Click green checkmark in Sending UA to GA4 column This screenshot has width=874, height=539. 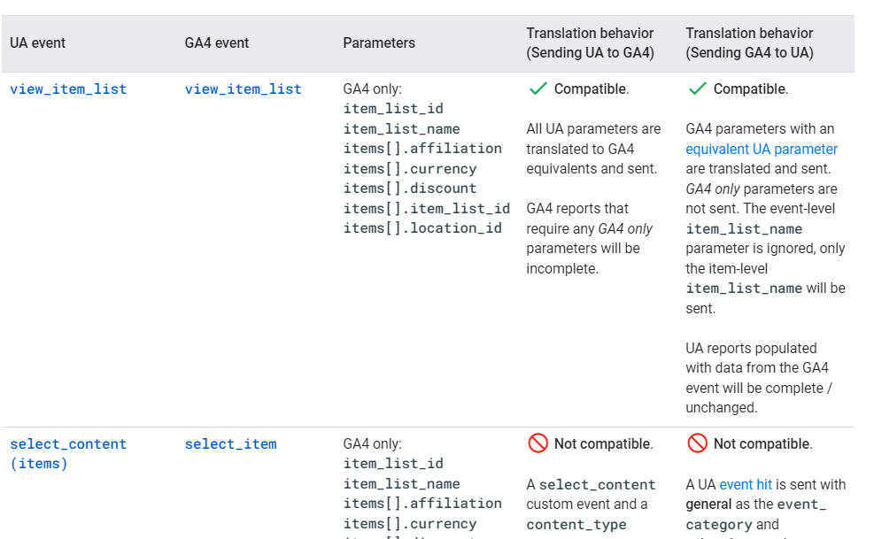click(x=538, y=89)
